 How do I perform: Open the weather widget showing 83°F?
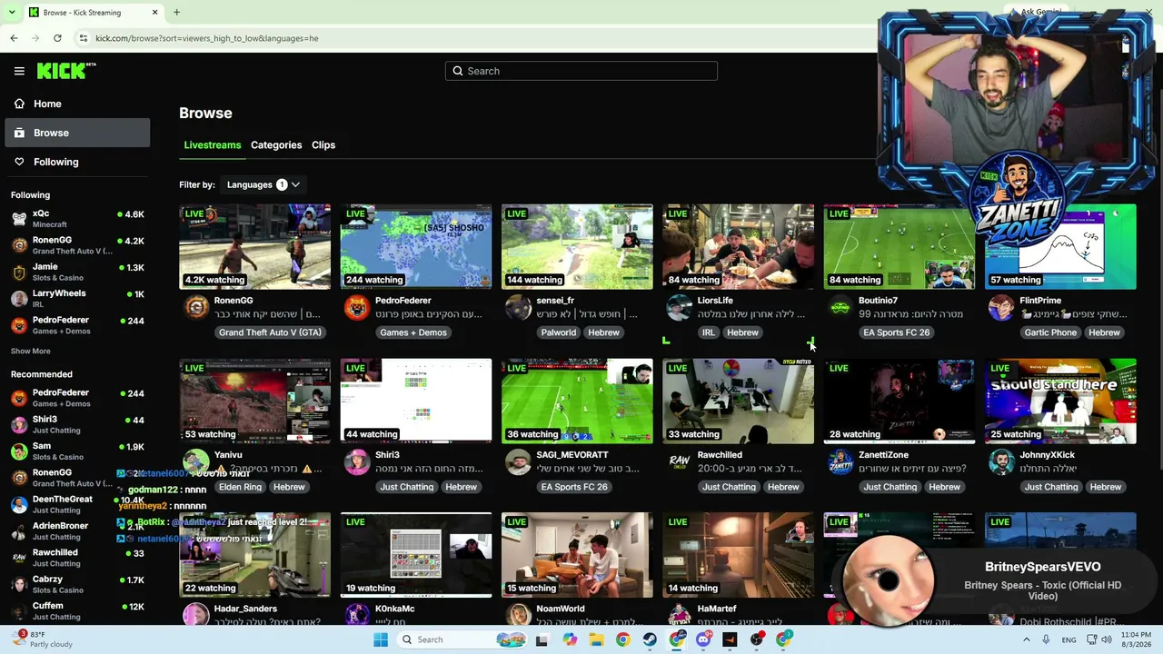click(43, 639)
